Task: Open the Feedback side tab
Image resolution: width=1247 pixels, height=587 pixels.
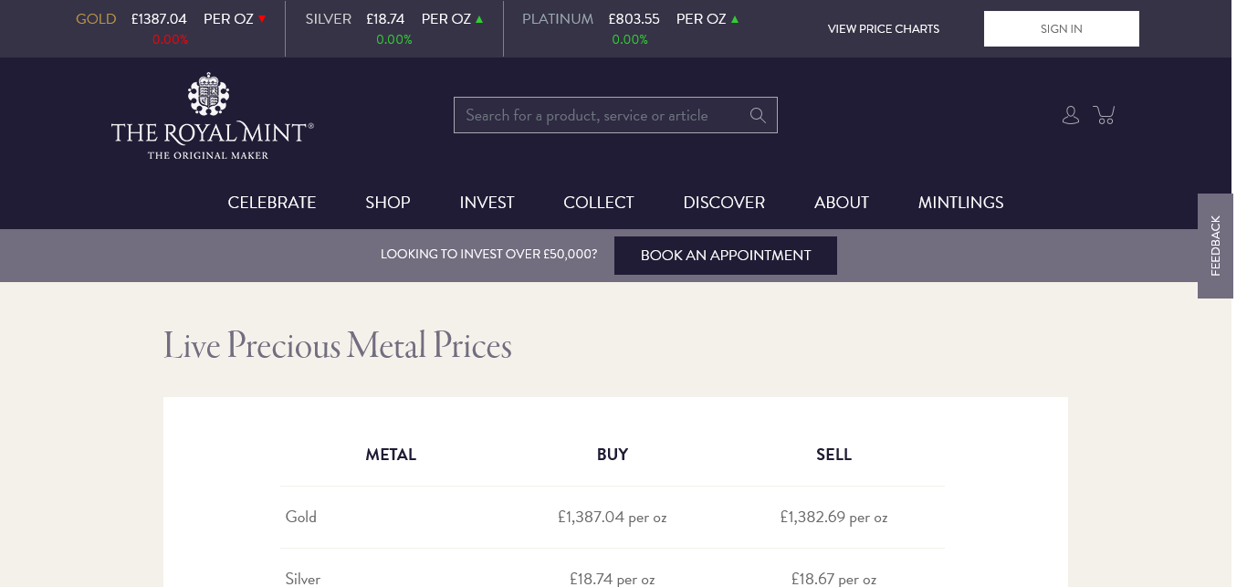Action: (x=1215, y=246)
